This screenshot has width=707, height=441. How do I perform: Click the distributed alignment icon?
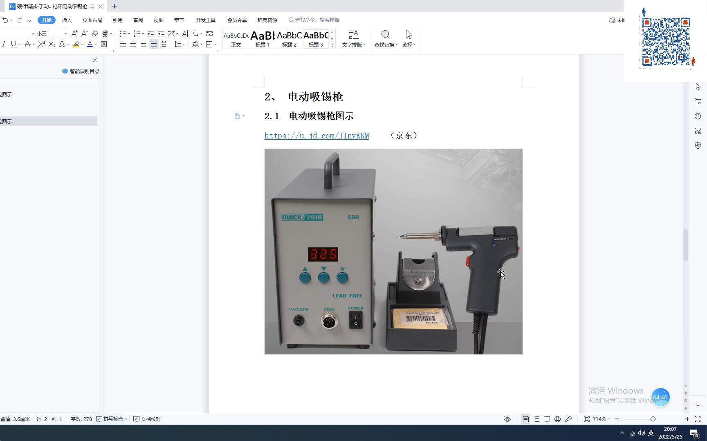(x=164, y=44)
